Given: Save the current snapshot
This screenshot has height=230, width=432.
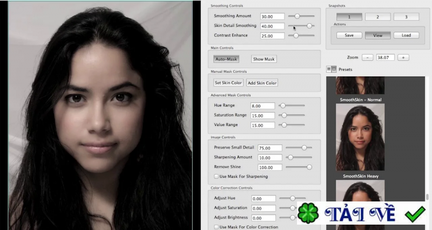Looking at the screenshot, I should [349, 35].
